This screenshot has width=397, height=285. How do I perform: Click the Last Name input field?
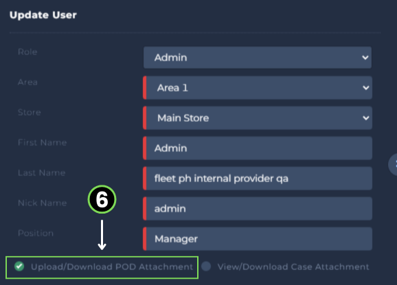258,179
